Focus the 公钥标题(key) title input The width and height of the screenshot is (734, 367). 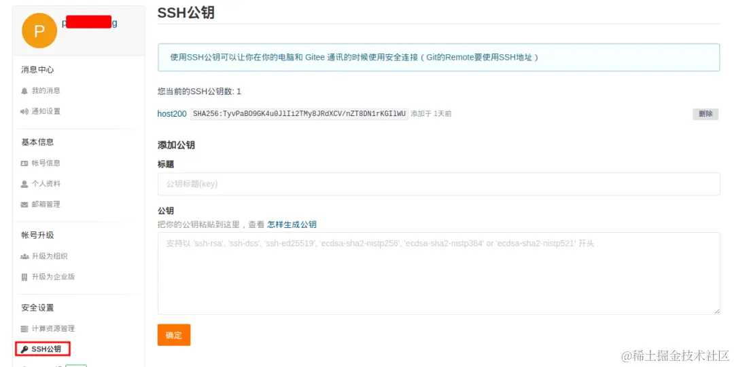(x=438, y=184)
